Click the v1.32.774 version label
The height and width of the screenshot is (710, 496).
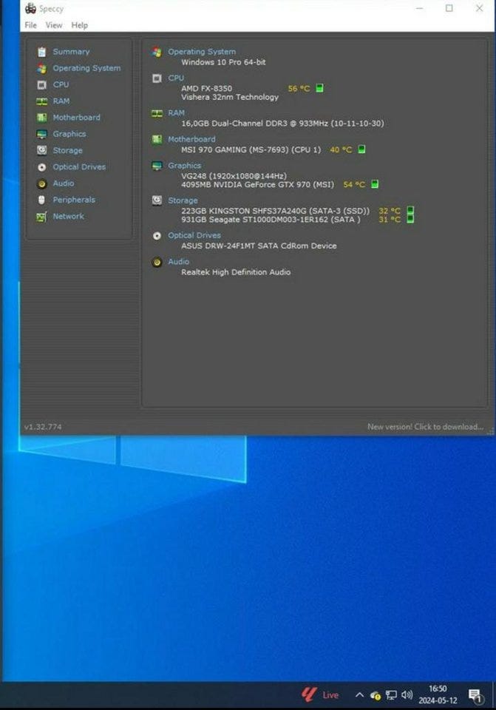click(x=43, y=427)
